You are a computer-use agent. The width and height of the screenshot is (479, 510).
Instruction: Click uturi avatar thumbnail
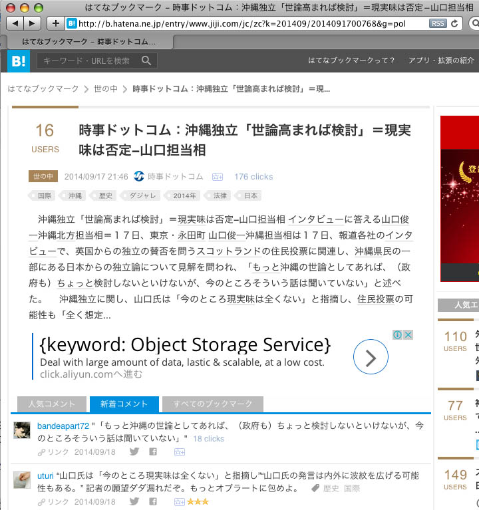(x=22, y=480)
